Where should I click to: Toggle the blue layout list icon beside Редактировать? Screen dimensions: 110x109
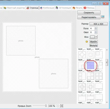(x=103, y=17)
